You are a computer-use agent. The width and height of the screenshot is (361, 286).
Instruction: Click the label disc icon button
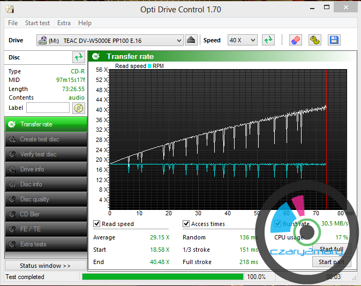79,108
